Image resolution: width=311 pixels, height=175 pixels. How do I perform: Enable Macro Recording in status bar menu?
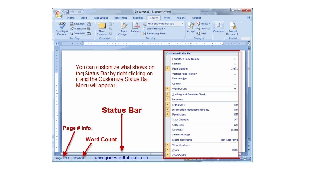tap(202, 140)
